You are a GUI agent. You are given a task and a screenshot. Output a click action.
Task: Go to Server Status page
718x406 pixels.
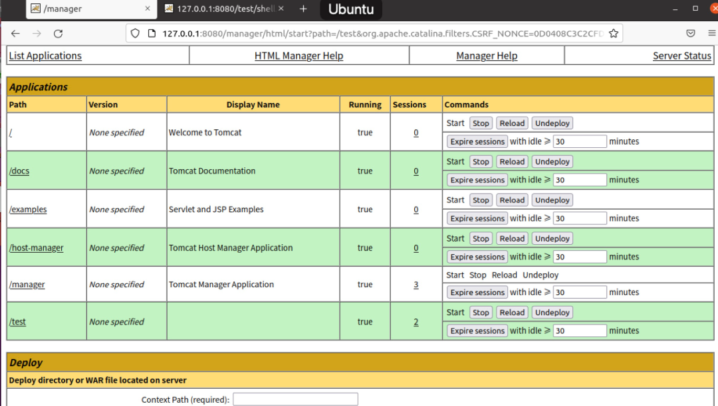pyautogui.click(x=681, y=56)
